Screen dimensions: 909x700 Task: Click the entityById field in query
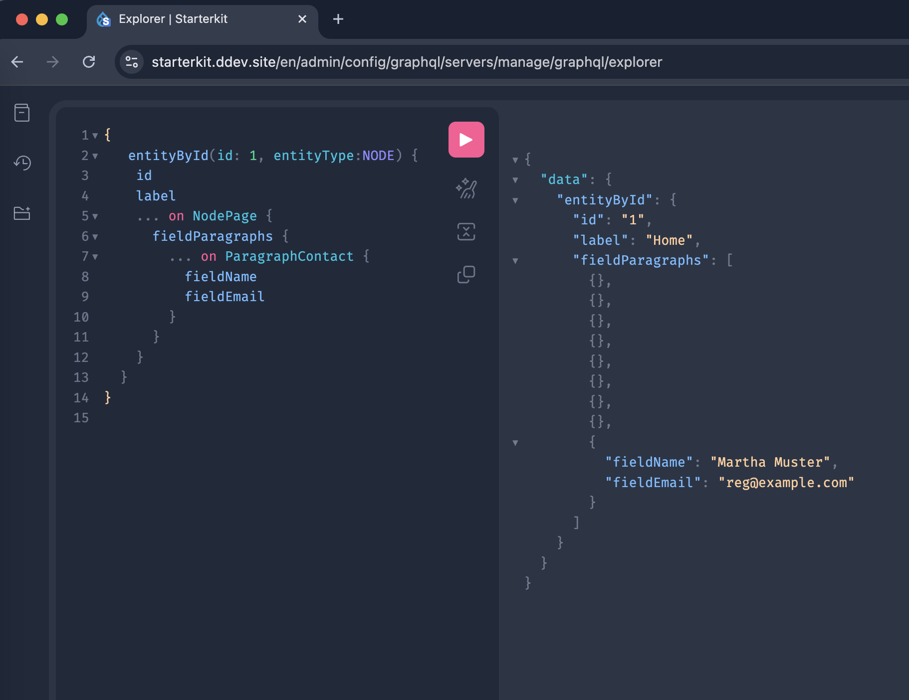[x=168, y=156]
